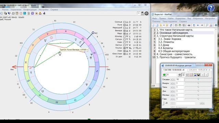Click green circle button in Исходные данные
The width and height of the screenshot is (219, 123).
point(164,75)
